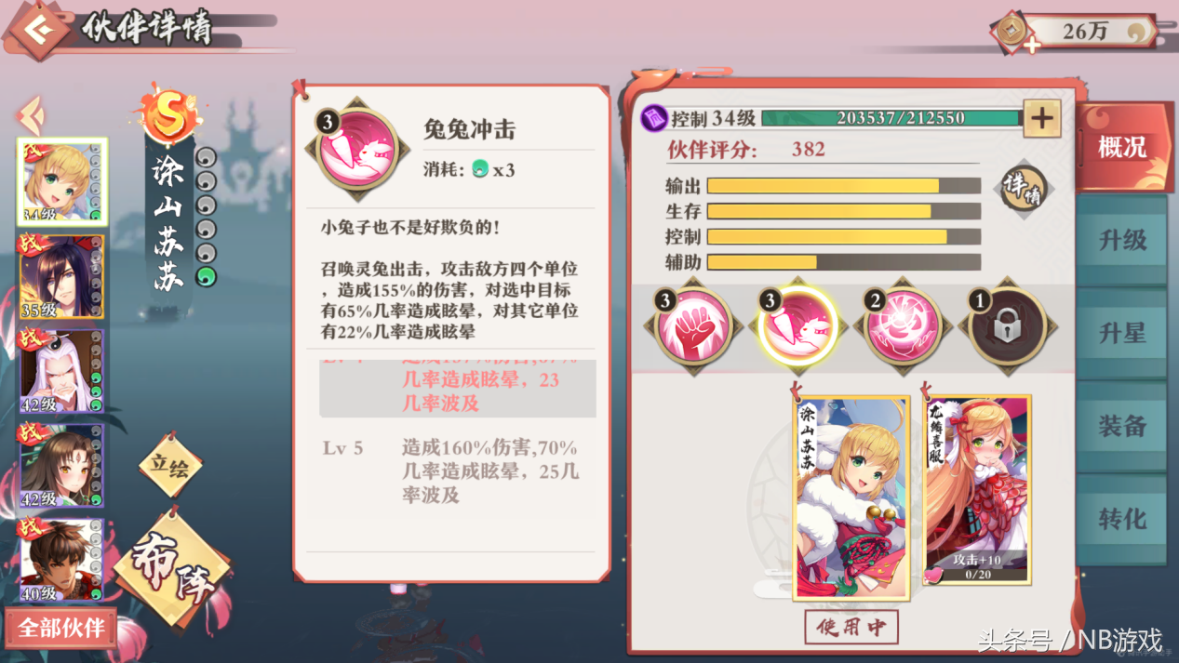Tap the plus button beside experience bar
Image resolution: width=1179 pixels, height=663 pixels.
[1041, 118]
